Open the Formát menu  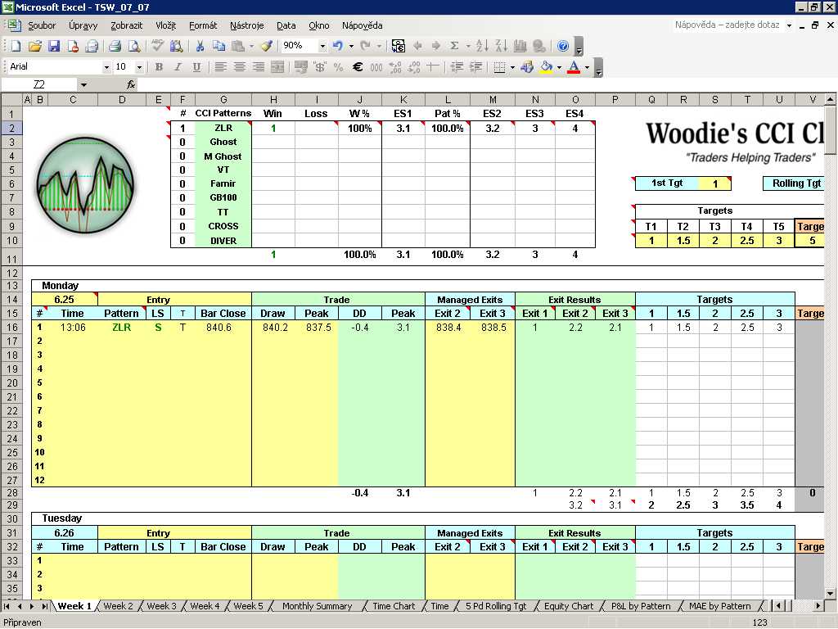tap(203, 25)
